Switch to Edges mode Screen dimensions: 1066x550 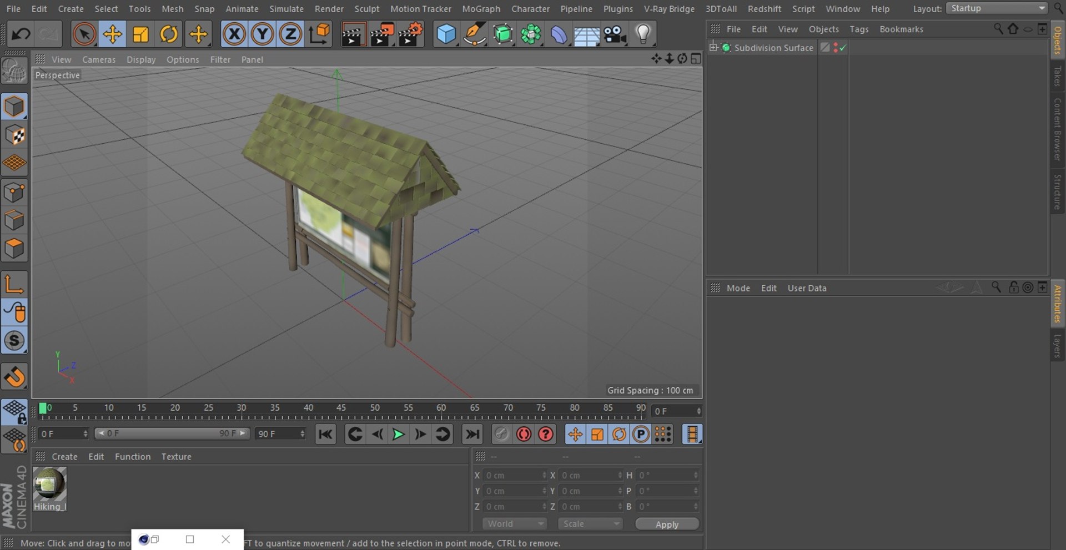(x=14, y=220)
